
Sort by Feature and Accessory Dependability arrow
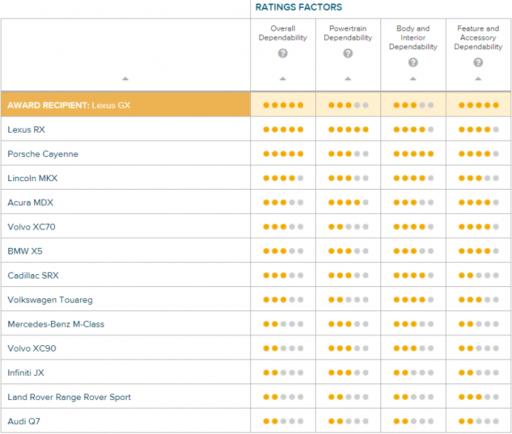478,79
